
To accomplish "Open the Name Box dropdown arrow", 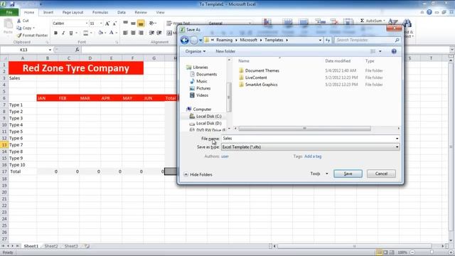I will click(x=50, y=50).
